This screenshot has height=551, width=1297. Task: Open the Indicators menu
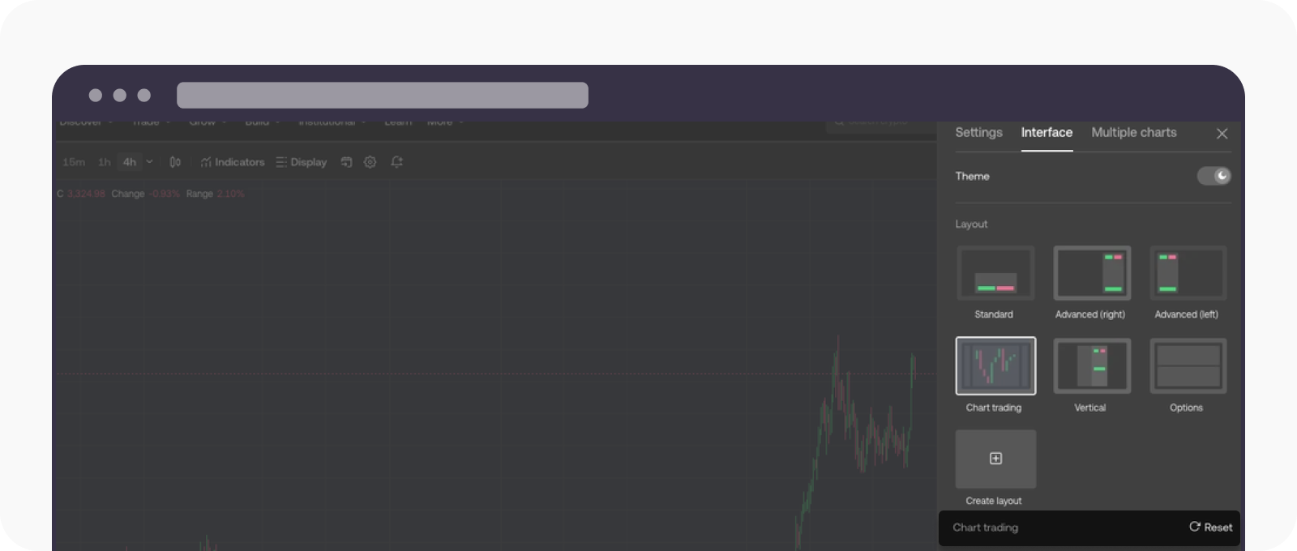point(233,162)
